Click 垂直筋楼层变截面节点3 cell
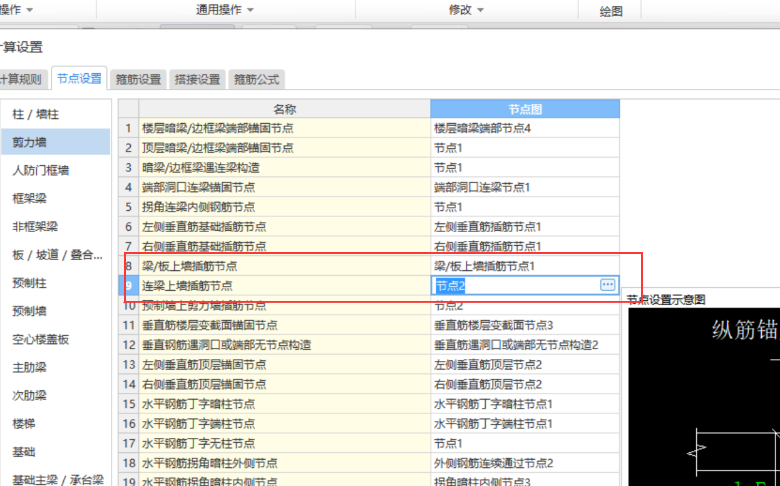780x486 pixels. tap(525, 325)
